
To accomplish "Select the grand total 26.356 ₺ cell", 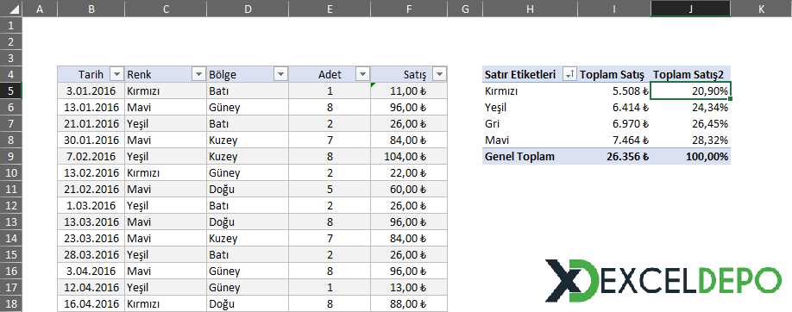I will [x=613, y=157].
